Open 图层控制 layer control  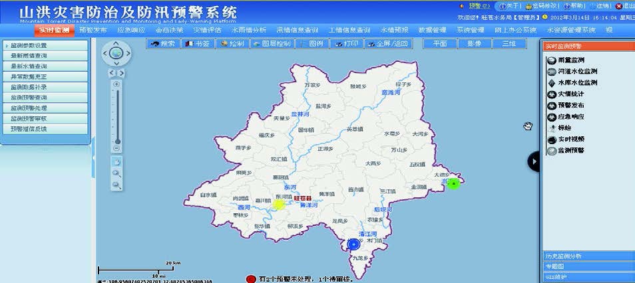tap(272, 44)
